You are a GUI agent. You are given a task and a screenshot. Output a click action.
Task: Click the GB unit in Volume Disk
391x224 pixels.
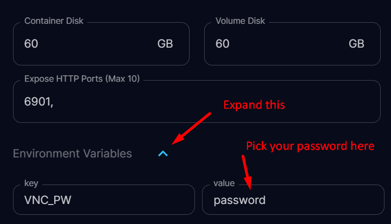pyautogui.click(x=356, y=44)
